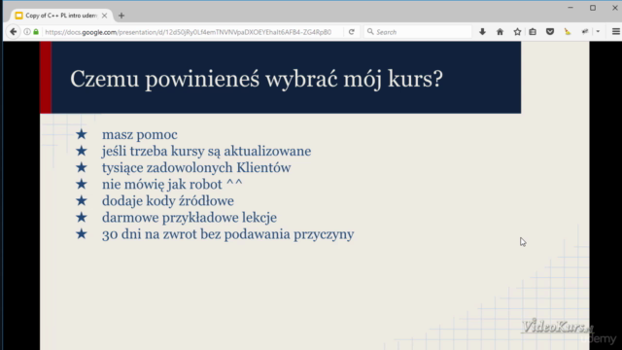
Task: Click '30 dni na zwrot bez podawania przyczyny'
Action: pyautogui.click(x=228, y=234)
